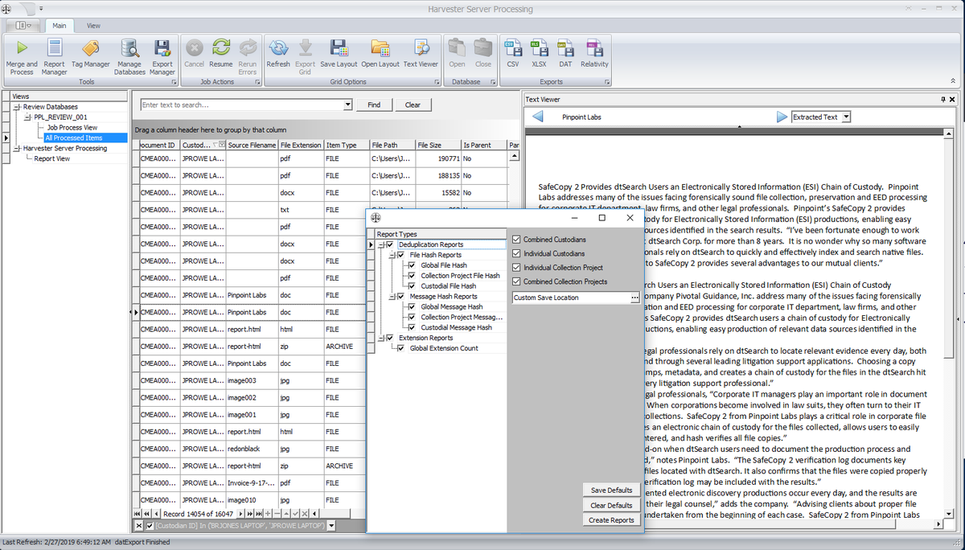Image resolution: width=965 pixels, height=550 pixels.
Task: Click the Create Reports button
Action: [611, 520]
